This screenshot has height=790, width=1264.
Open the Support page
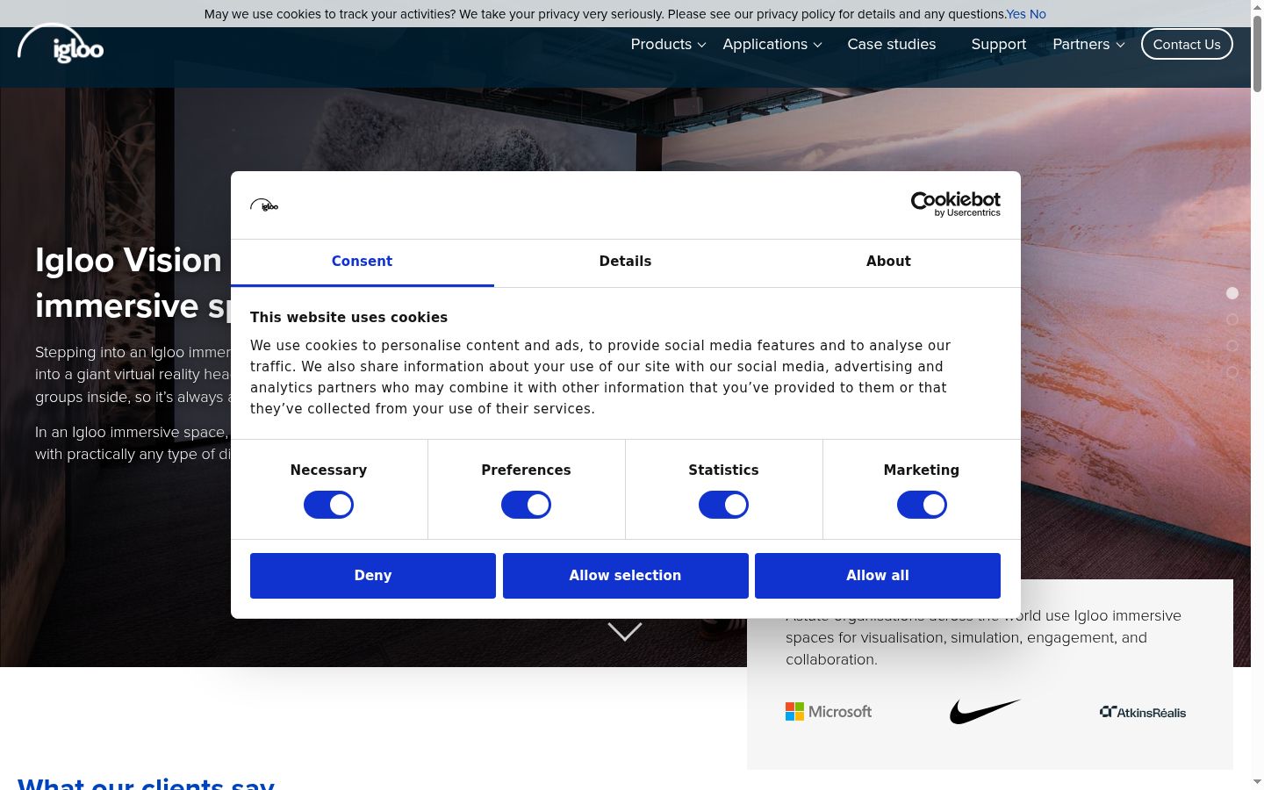point(998,44)
